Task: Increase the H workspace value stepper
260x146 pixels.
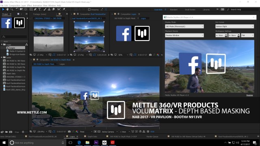Action: pos(226,34)
